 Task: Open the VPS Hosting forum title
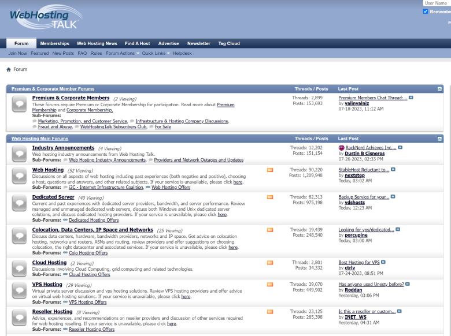(47, 284)
